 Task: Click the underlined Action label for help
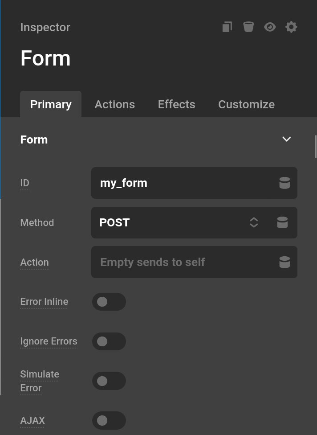(x=34, y=262)
